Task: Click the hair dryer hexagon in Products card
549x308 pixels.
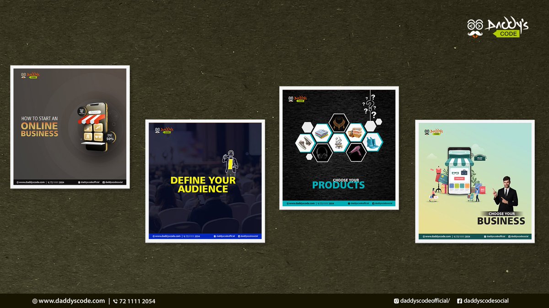Action: (356, 152)
